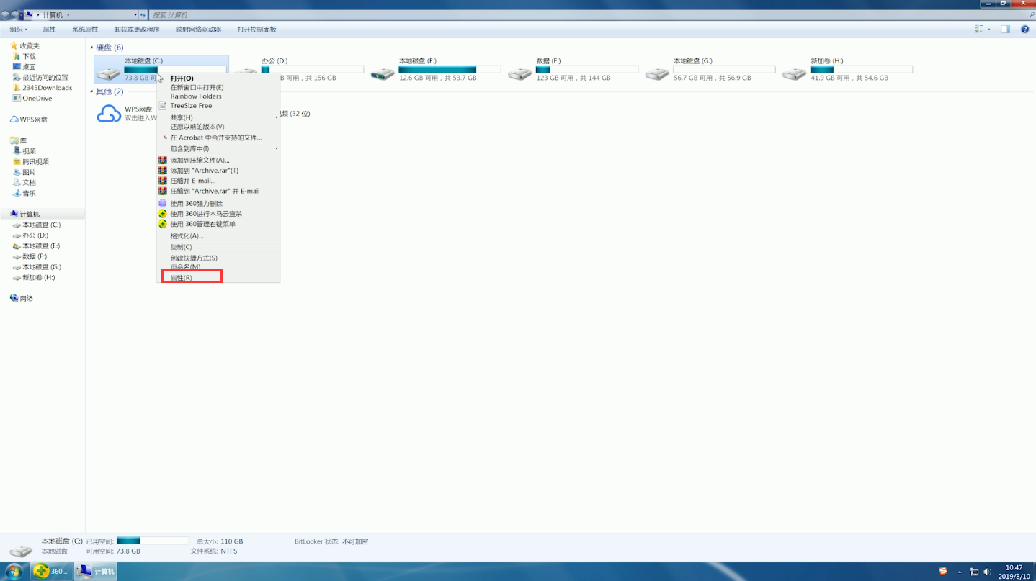The height and width of the screenshot is (581, 1036).
Task: Open the 组织 dropdown menu
Action: (x=18, y=30)
